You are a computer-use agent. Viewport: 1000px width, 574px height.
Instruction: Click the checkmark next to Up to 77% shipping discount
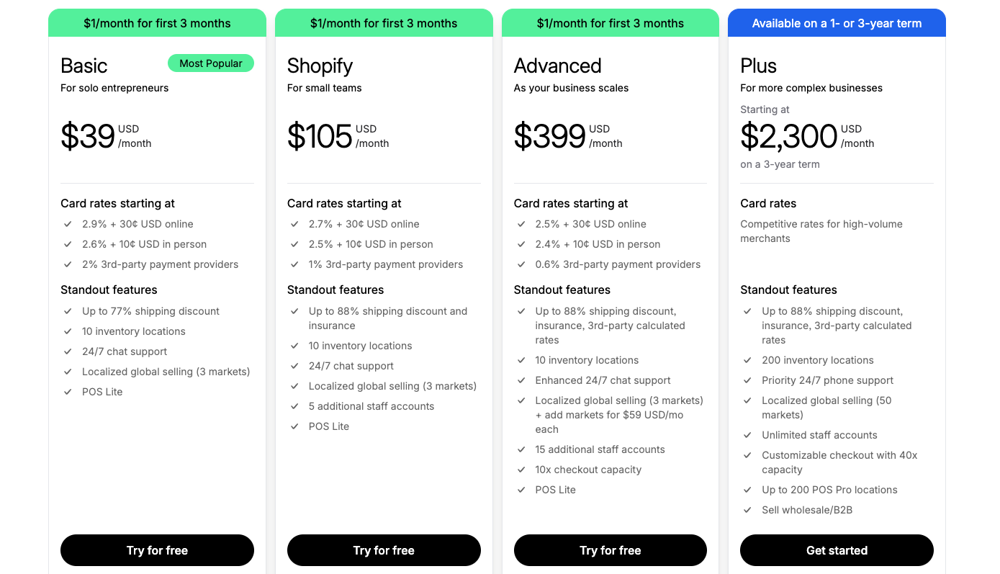(x=66, y=311)
